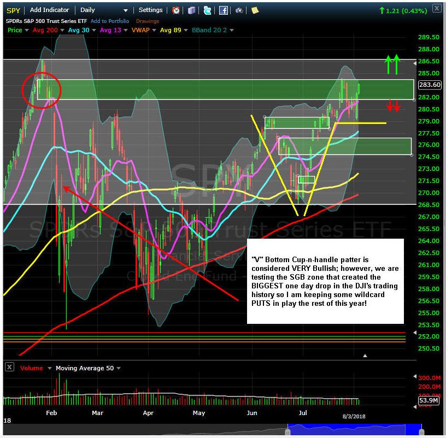Click the 283.60 current price tag
This screenshot has width=446, height=438.
(430, 85)
